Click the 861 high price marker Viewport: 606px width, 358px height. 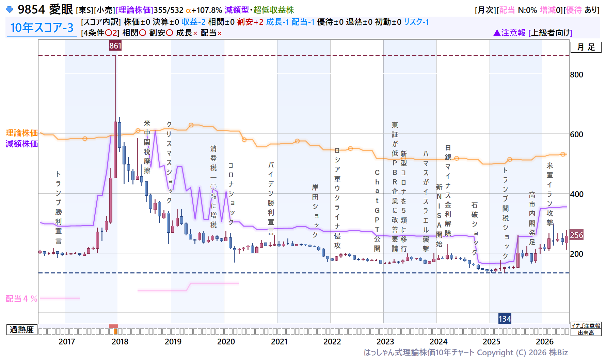tap(115, 46)
